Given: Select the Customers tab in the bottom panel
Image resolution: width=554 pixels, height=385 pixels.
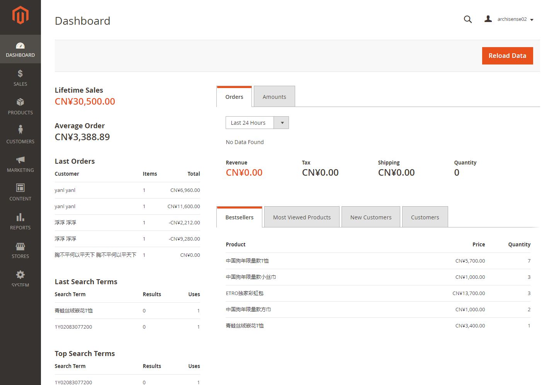Looking at the screenshot, I should click(425, 217).
